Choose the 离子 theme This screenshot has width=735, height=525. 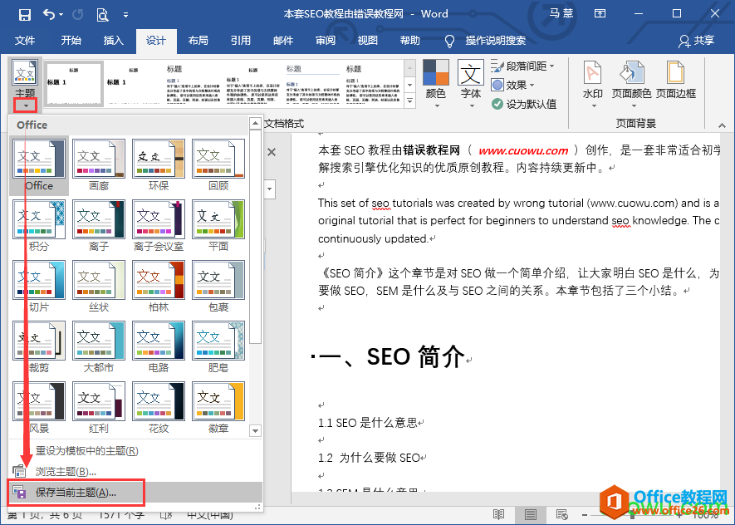[99, 226]
